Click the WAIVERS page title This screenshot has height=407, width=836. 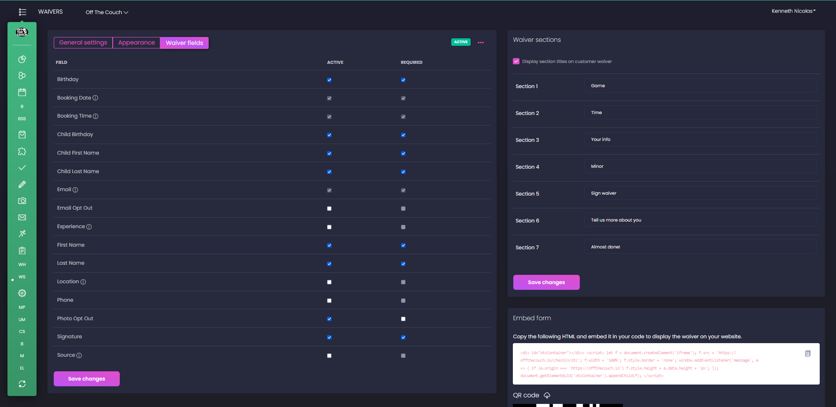pos(51,12)
